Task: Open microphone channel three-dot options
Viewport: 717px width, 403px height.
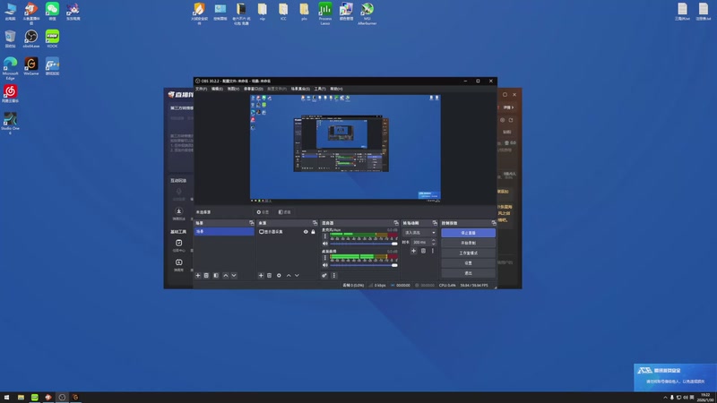Action: pyautogui.click(x=325, y=236)
